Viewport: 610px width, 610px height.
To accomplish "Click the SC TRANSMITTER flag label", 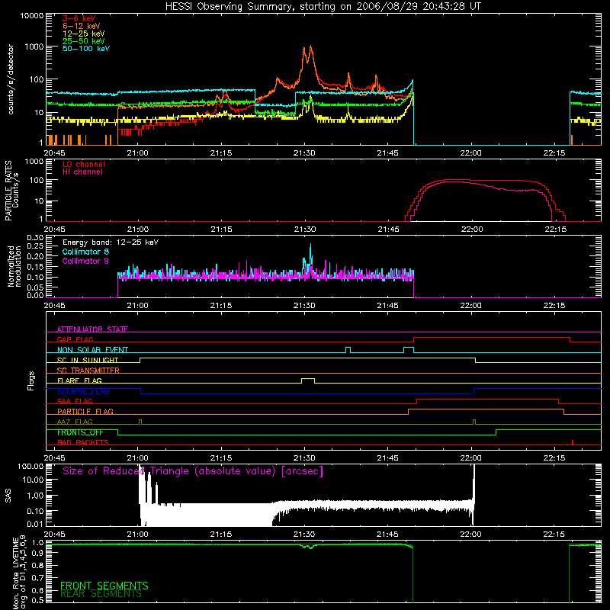I will click(88, 371).
